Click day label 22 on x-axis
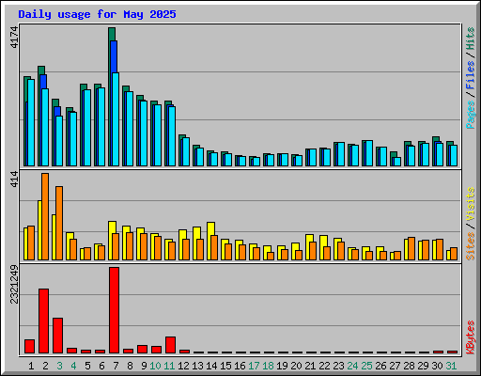Viewport: 481px width, 376px height. pyautogui.click(x=324, y=366)
